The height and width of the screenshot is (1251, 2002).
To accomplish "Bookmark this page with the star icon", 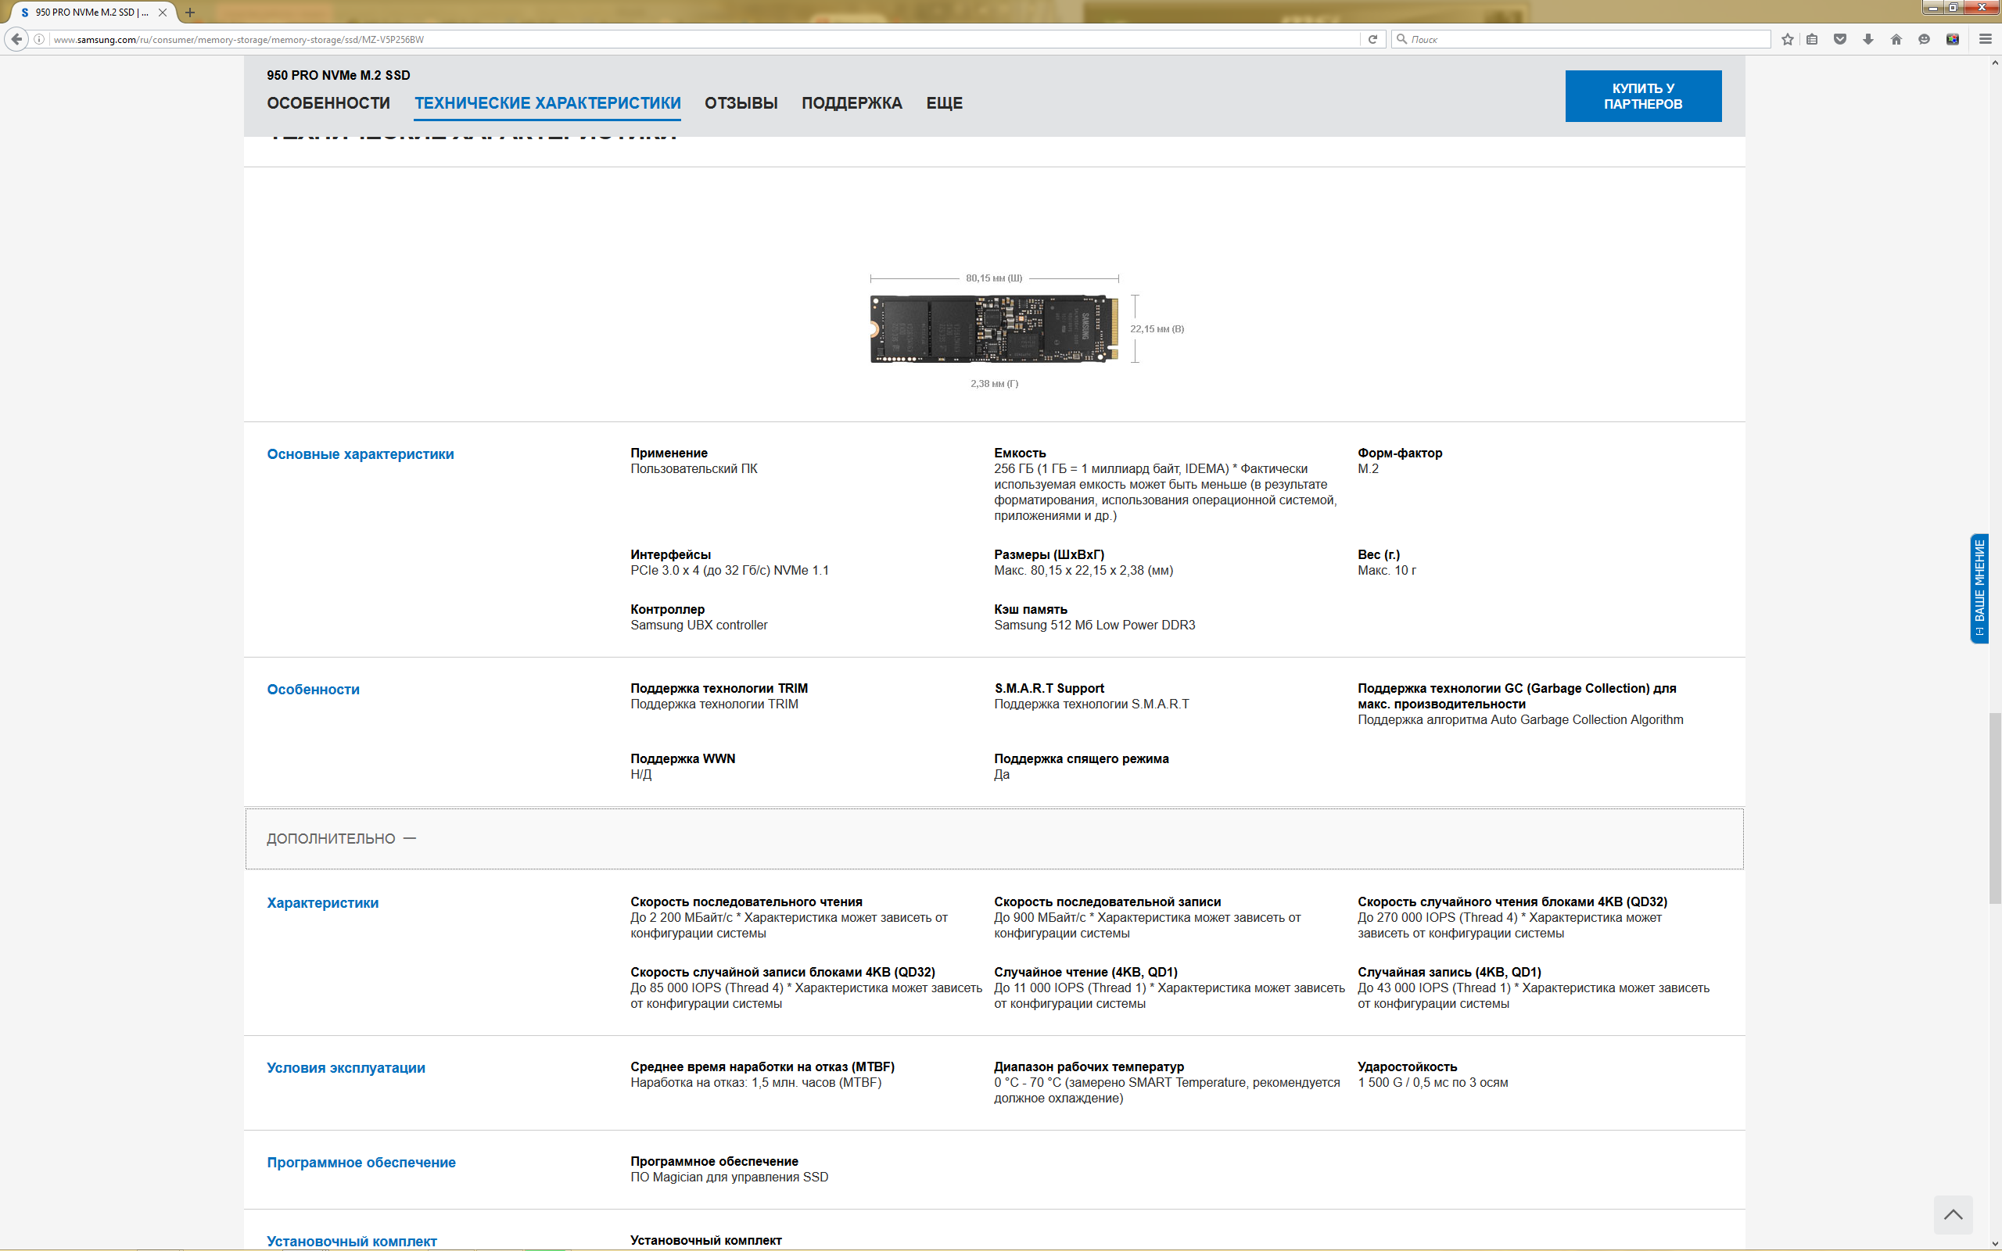I will click(1787, 39).
